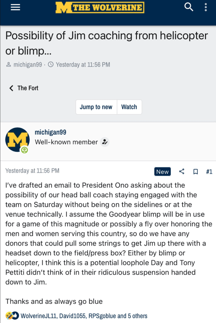Open the search magnifier icon
Screen dimensions: 216x323
pyautogui.click(x=189, y=7)
